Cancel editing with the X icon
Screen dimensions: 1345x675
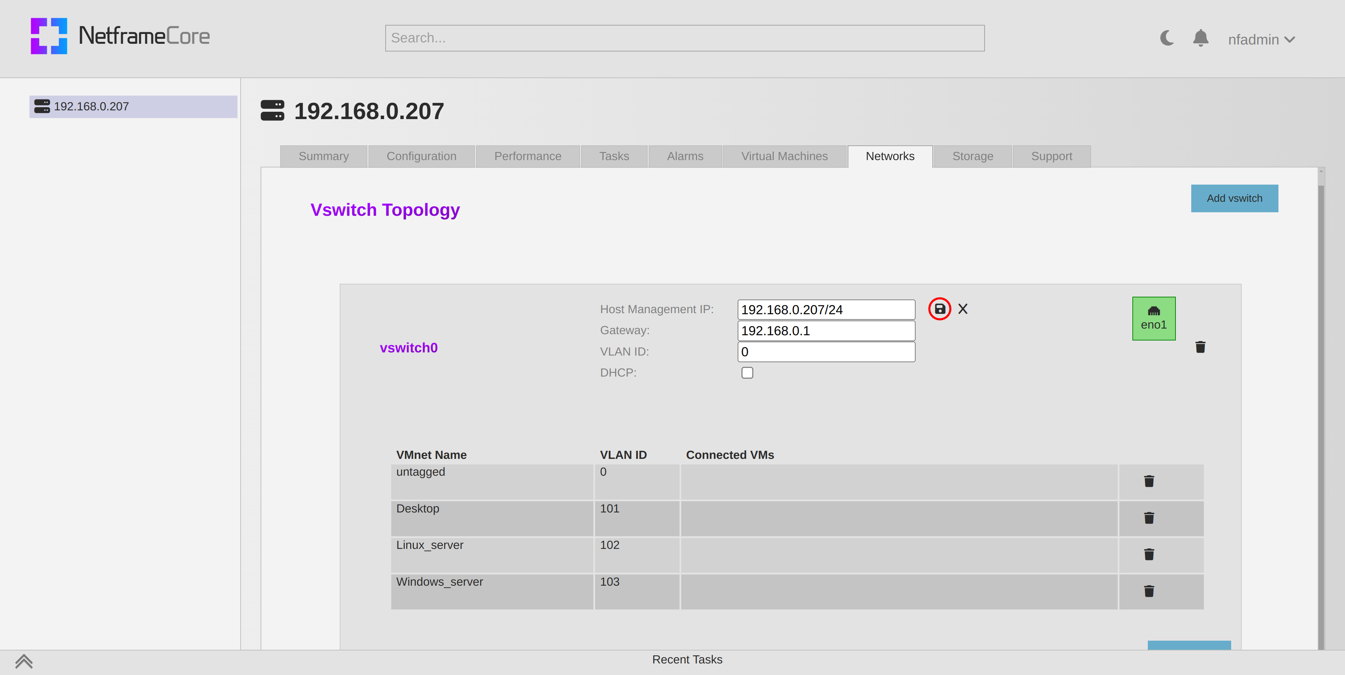pos(963,309)
